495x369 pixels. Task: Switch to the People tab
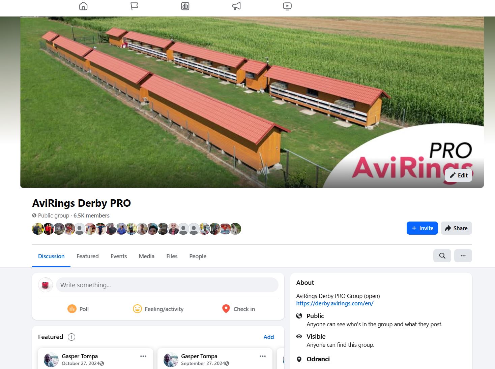(198, 256)
